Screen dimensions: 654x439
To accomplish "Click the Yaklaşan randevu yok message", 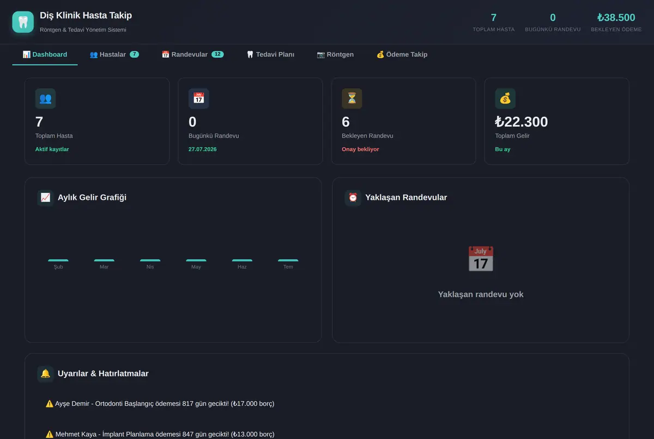I will 481,294.
